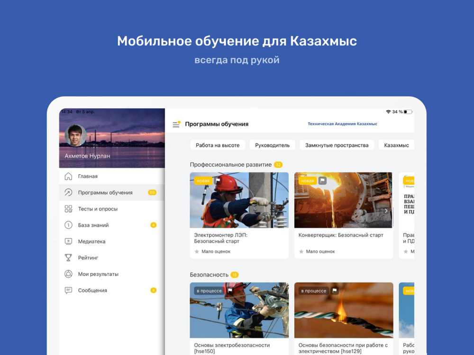Click the Техническая Академия Казахмыс logo
Screen dimensions: 474x355
(342, 124)
